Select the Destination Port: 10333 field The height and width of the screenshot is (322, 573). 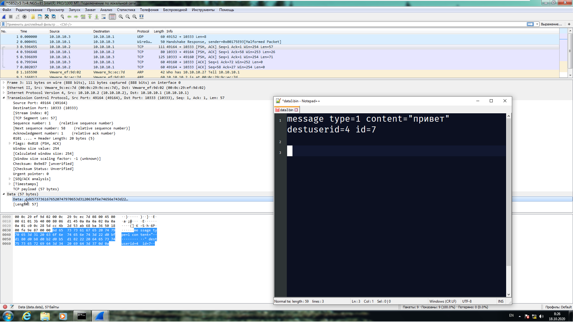tap(45, 108)
